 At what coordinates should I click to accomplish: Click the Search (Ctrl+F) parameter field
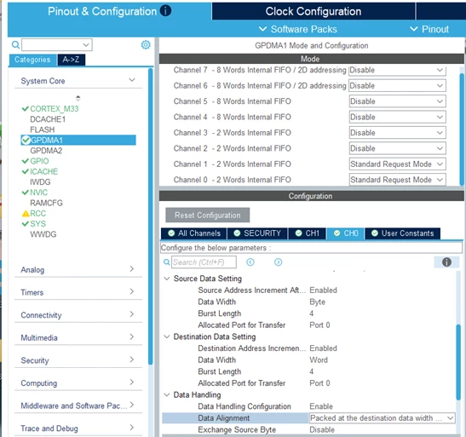click(204, 262)
